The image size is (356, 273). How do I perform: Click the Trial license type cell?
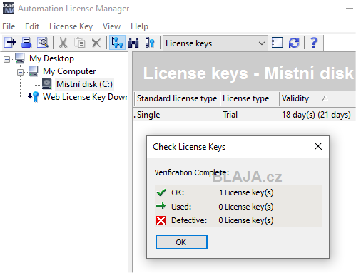pos(230,115)
